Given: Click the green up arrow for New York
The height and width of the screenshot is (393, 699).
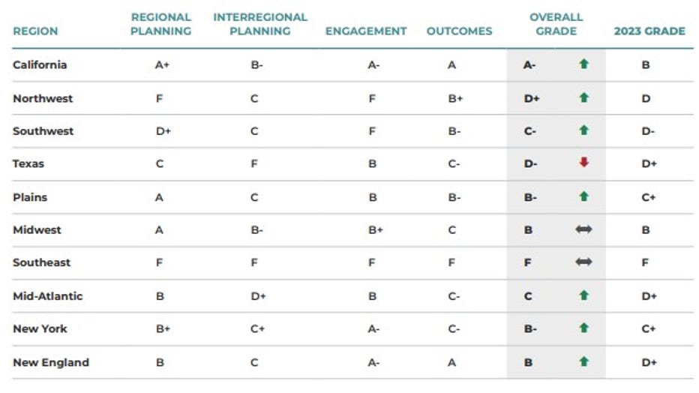Looking at the screenshot, I should [583, 328].
